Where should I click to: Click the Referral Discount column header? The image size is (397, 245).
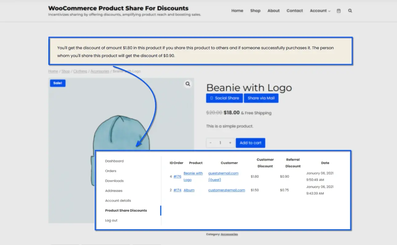click(293, 163)
